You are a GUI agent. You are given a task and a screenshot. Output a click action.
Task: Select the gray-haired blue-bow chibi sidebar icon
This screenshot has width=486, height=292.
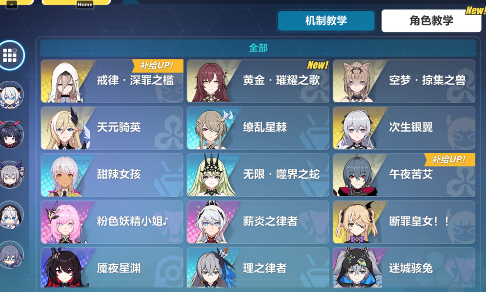tap(11, 175)
